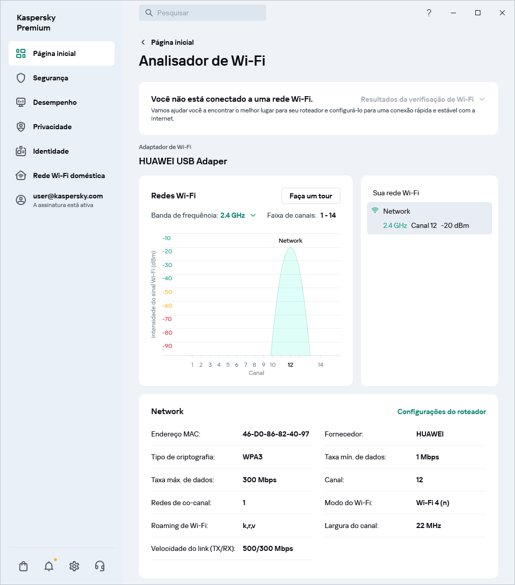Click the store bag icon
515x585 pixels.
(23, 566)
